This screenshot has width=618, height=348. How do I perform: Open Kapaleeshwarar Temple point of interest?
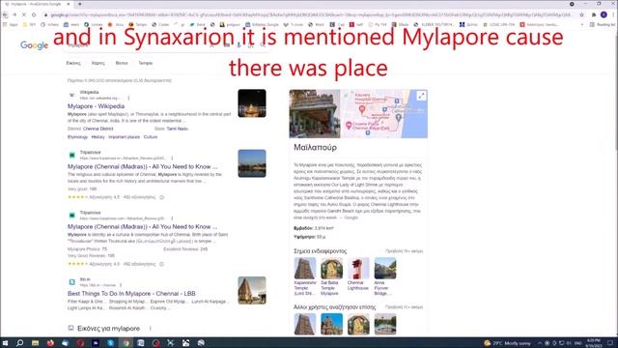[305, 276]
